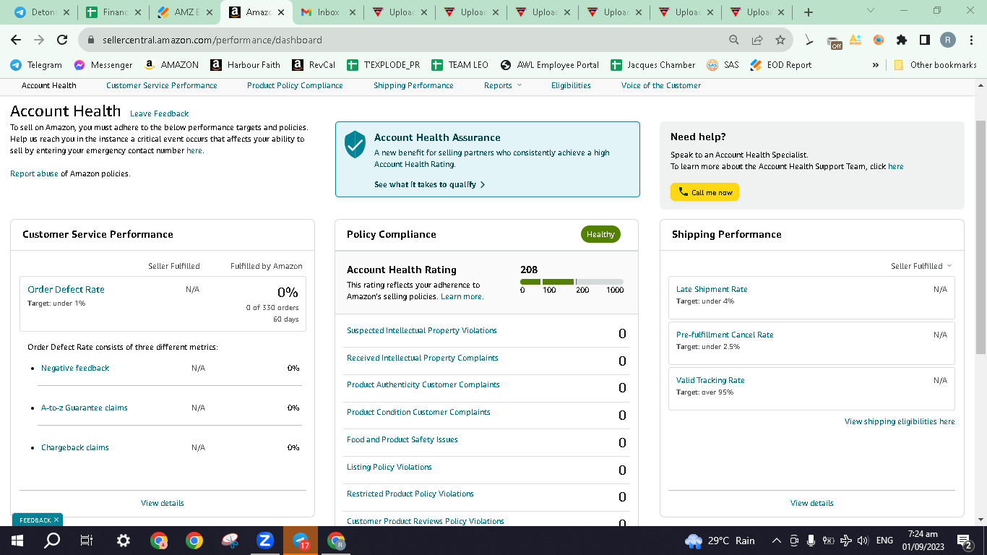The width and height of the screenshot is (987, 555).
Task: Open the Other bookmarks folder
Action: (936, 65)
